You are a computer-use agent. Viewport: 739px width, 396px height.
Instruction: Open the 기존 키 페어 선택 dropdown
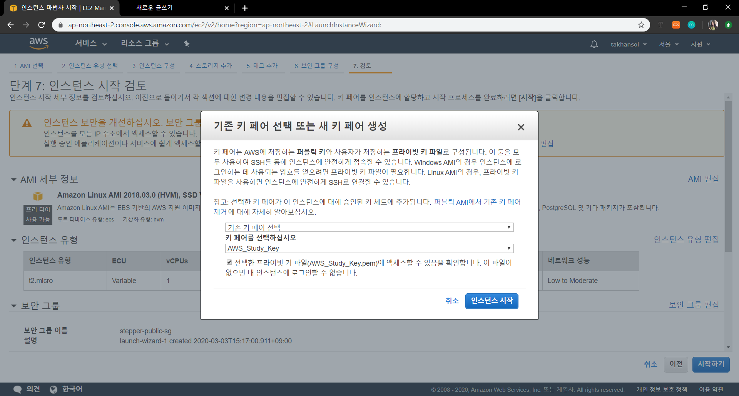pos(369,227)
